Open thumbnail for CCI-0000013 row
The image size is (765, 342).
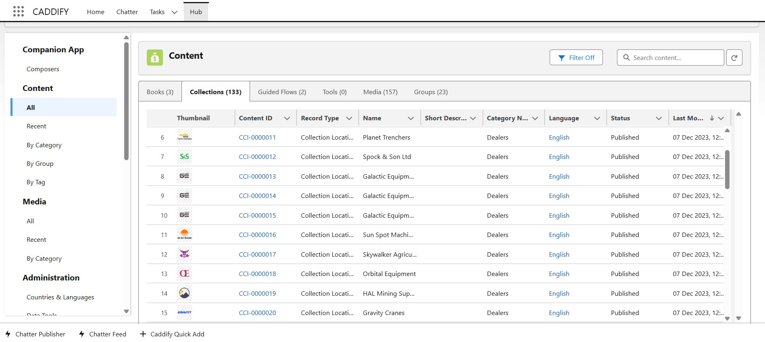[184, 176]
